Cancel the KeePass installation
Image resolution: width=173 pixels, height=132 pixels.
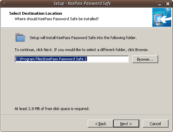[155, 124]
